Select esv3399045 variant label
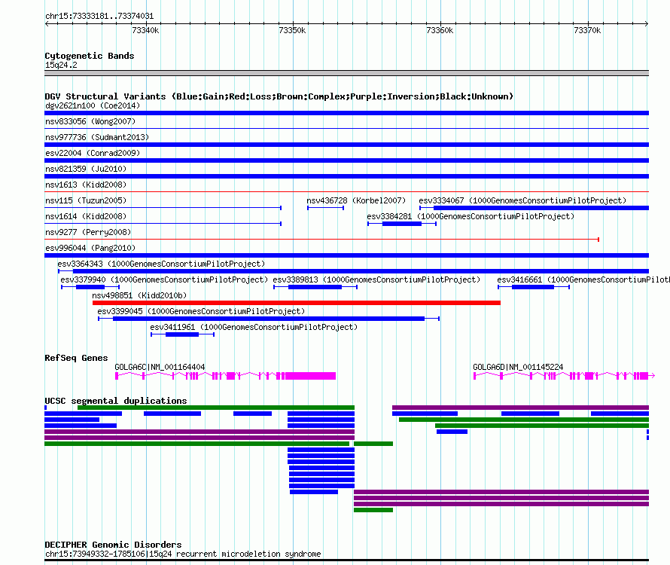The width and height of the screenshot is (670, 565). (x=201, y=311)
